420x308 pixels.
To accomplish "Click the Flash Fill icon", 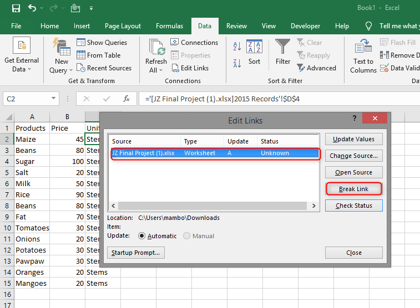I will tap(384, 43).
